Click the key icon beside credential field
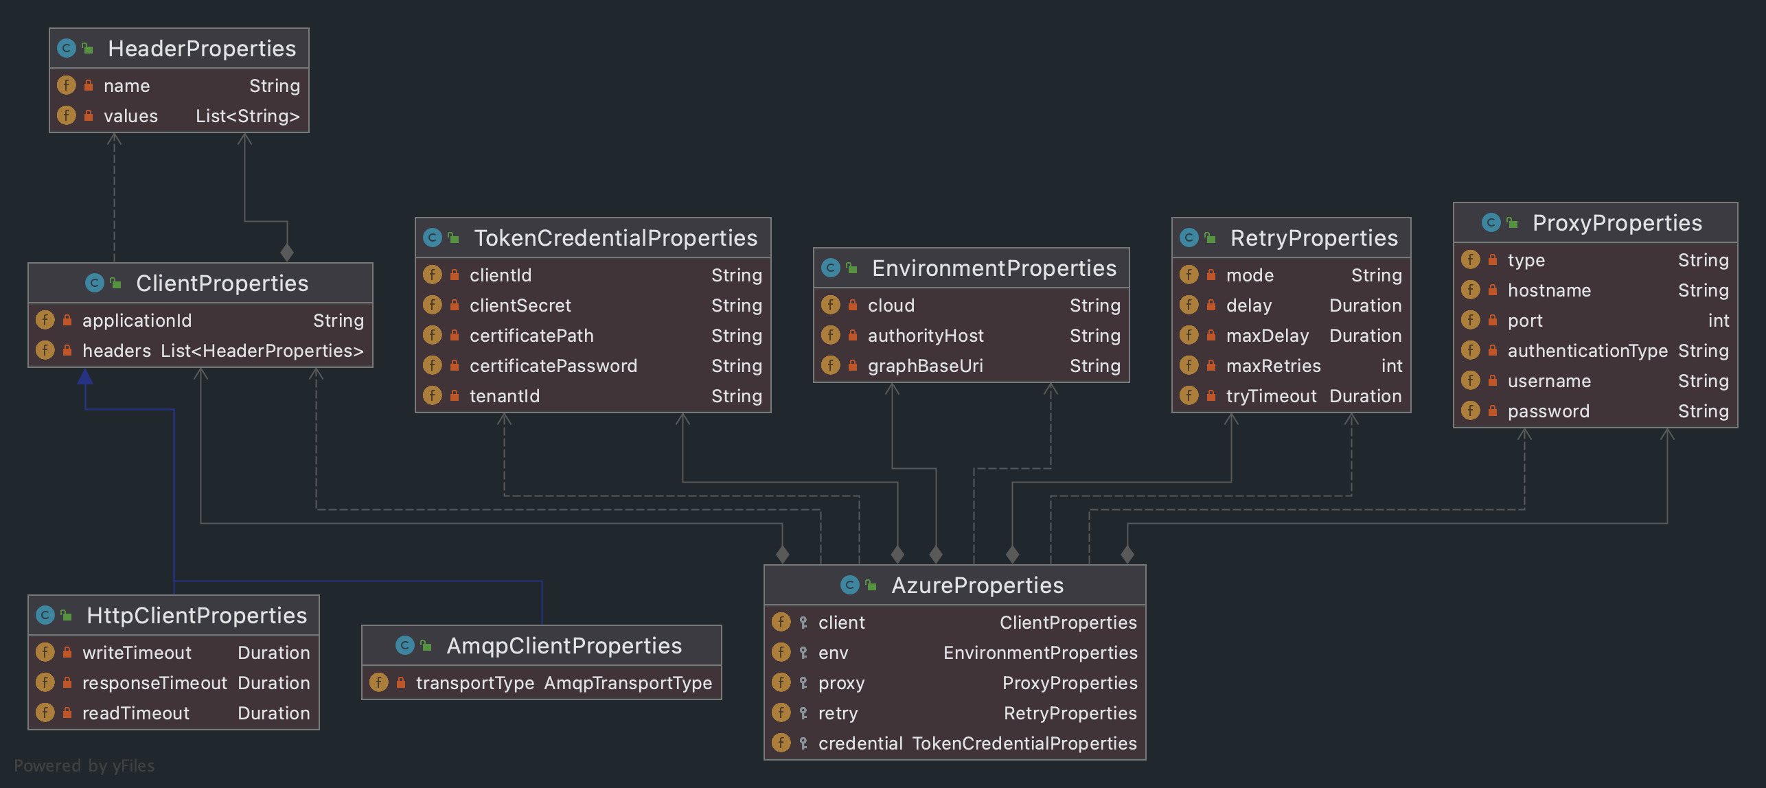This screenshot has height=788, width=1766. [803, 743]
